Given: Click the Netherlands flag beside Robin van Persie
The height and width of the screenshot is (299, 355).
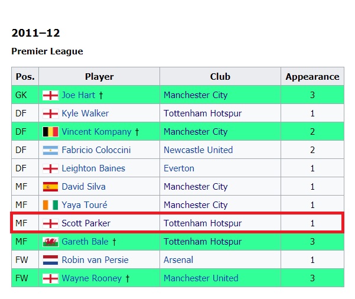Looking at the screenshot, I should pos(50,260).
